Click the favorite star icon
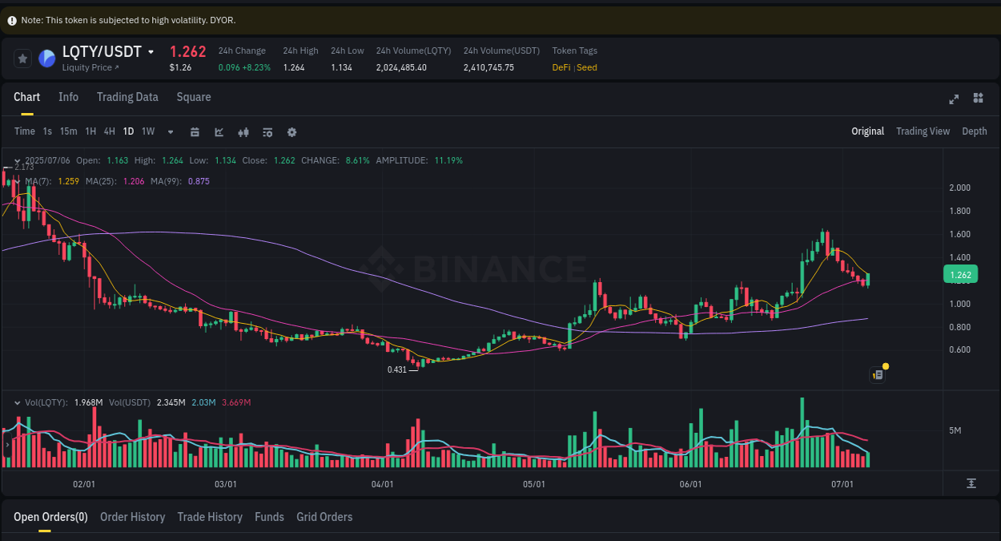 coord(22,58)
